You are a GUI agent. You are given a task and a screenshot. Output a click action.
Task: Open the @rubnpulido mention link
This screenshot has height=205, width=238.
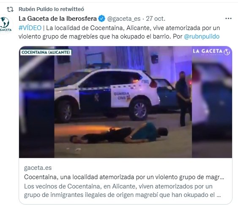coord(202,36)
